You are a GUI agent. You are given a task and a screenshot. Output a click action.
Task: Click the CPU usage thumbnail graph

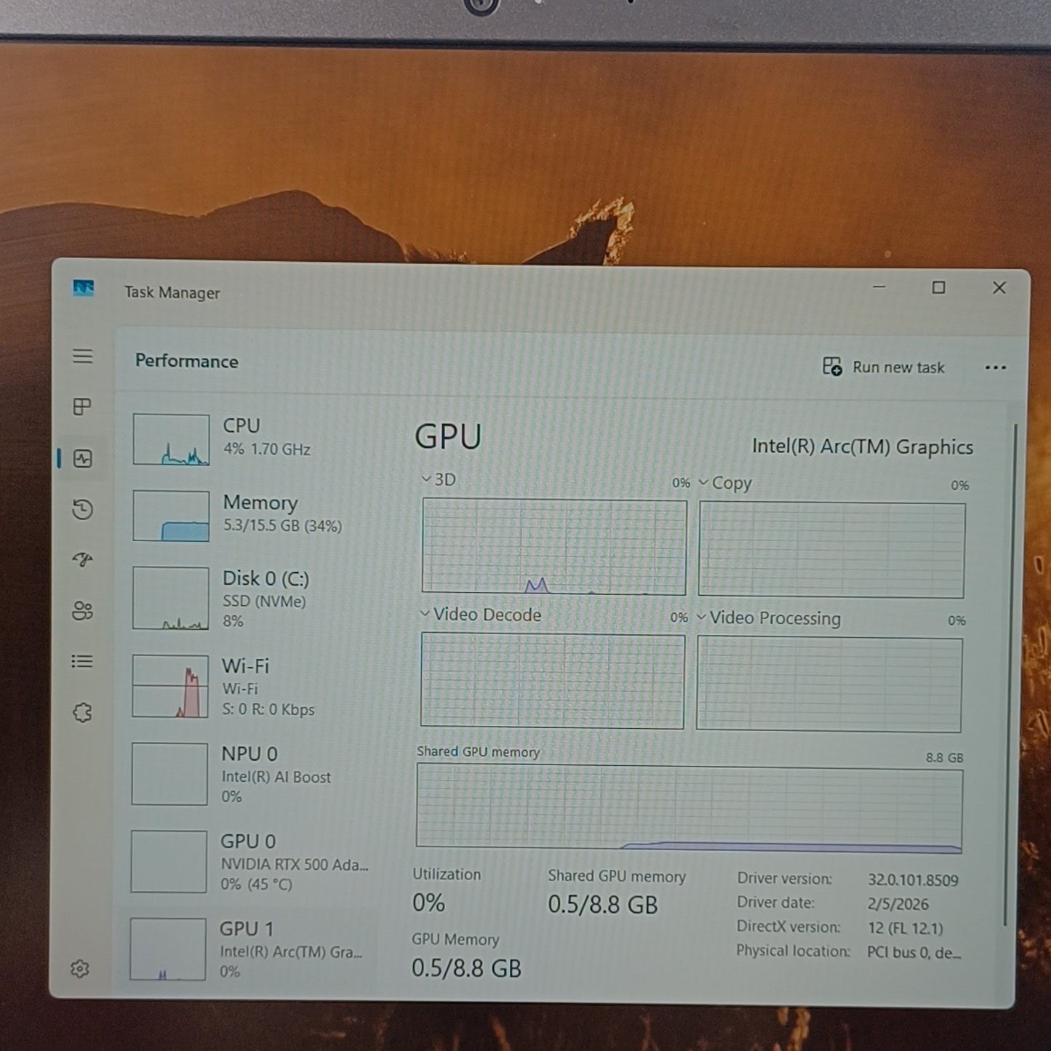pos(171,439)
